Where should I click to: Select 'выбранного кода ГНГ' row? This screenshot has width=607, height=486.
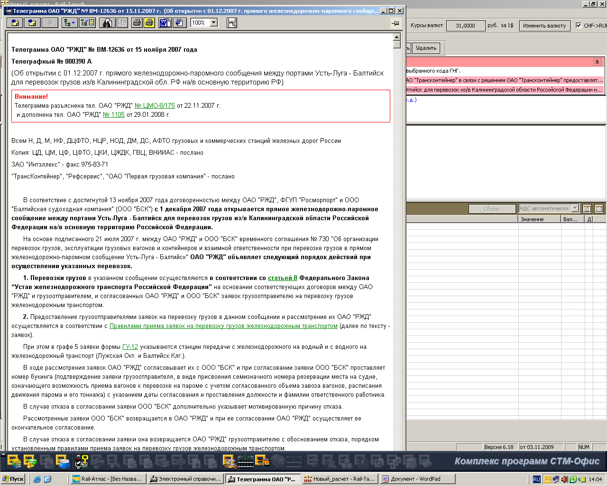(x=505, y=71)
